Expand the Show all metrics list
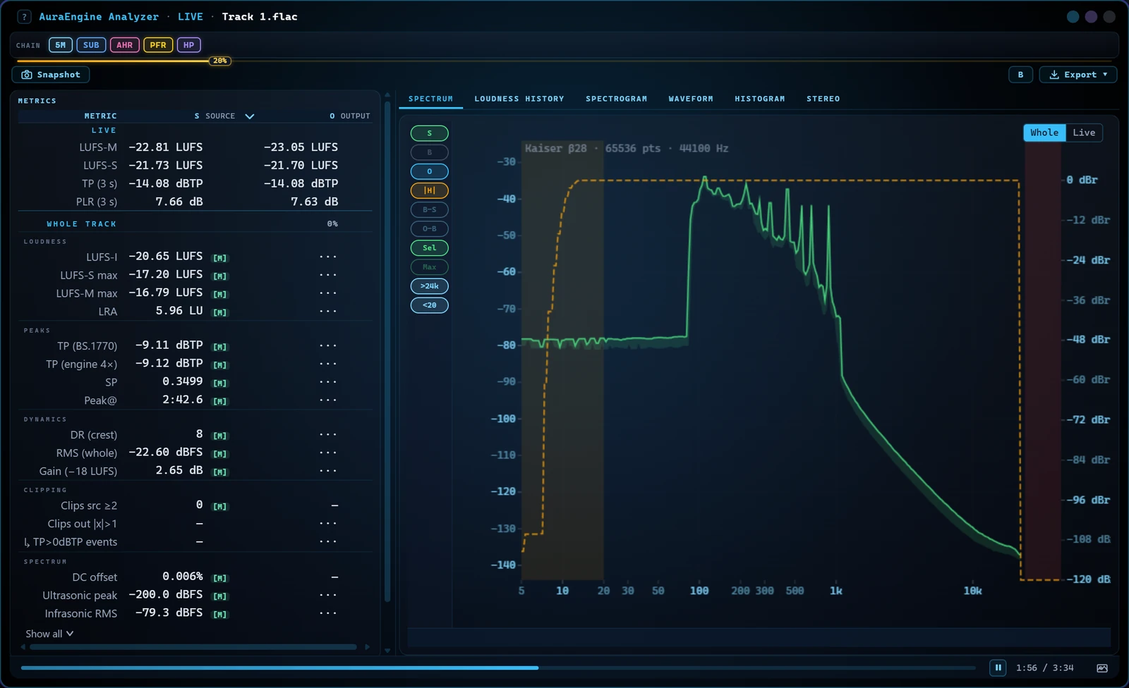The width and height of the screenshot is (1129, 688). click(x=49, y=634)
